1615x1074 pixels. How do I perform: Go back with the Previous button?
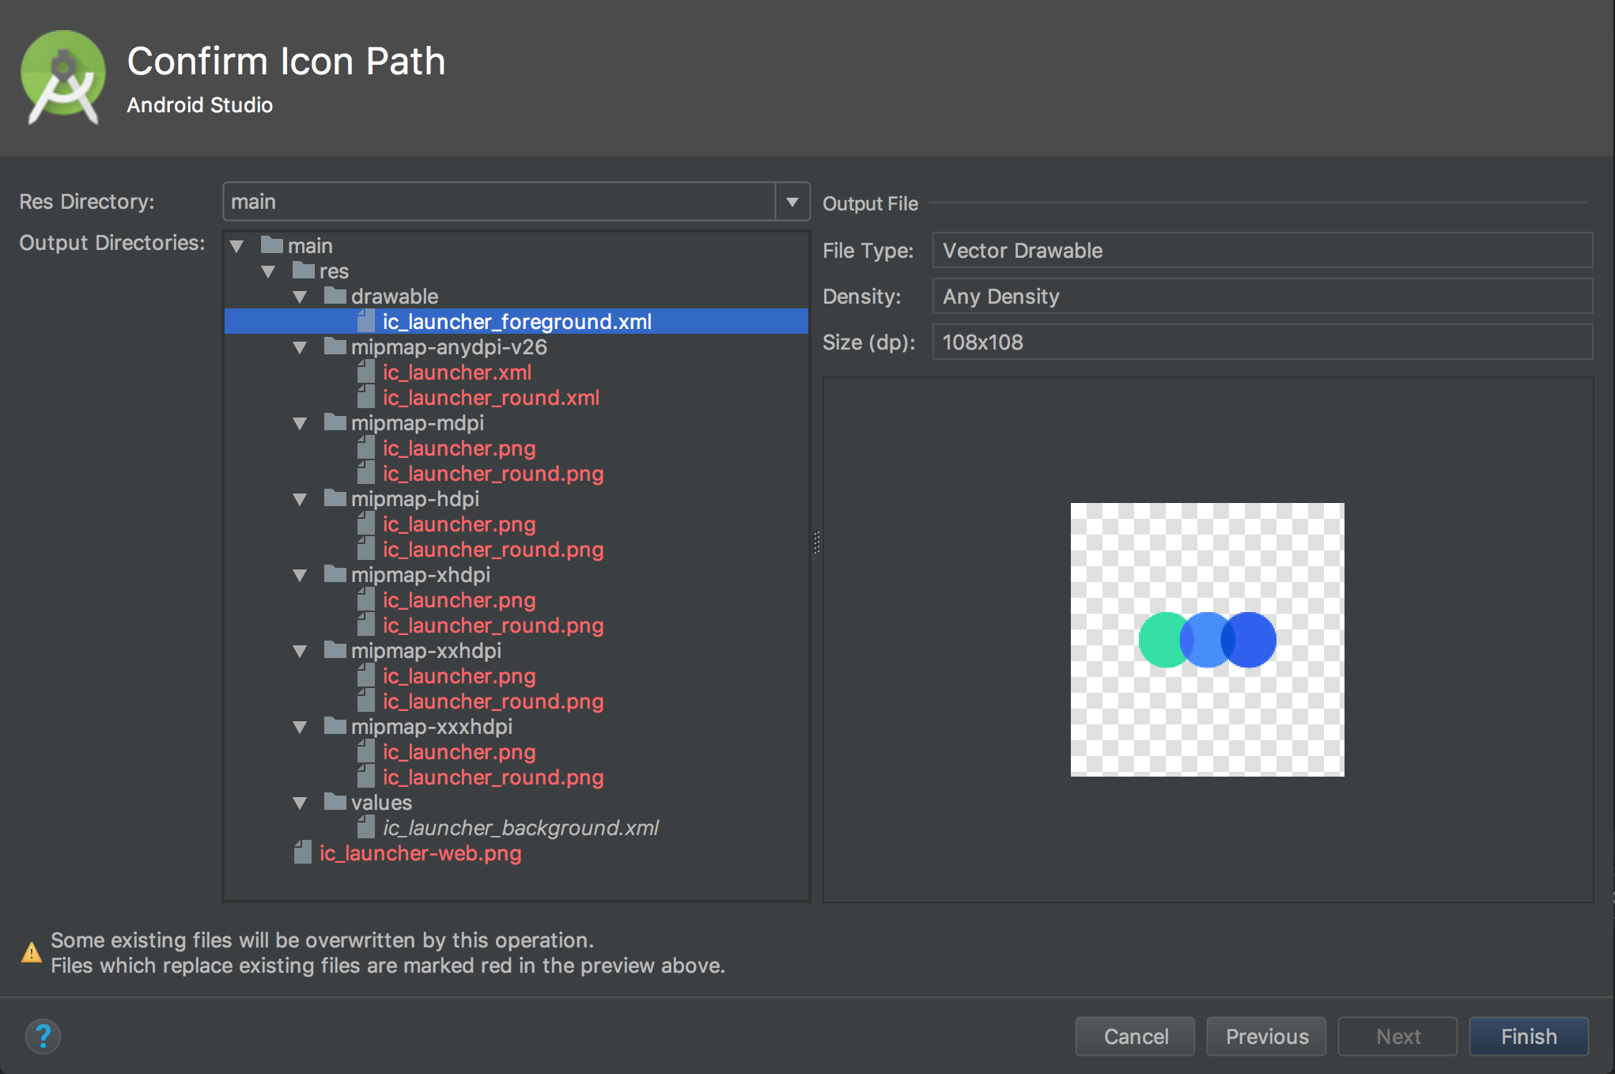pos(1266,1036)
